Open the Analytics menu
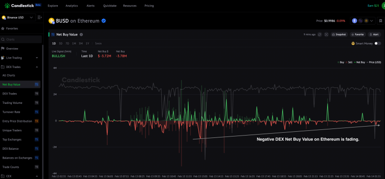The height and width of the screenshot is (179, 385). point(72,6)
